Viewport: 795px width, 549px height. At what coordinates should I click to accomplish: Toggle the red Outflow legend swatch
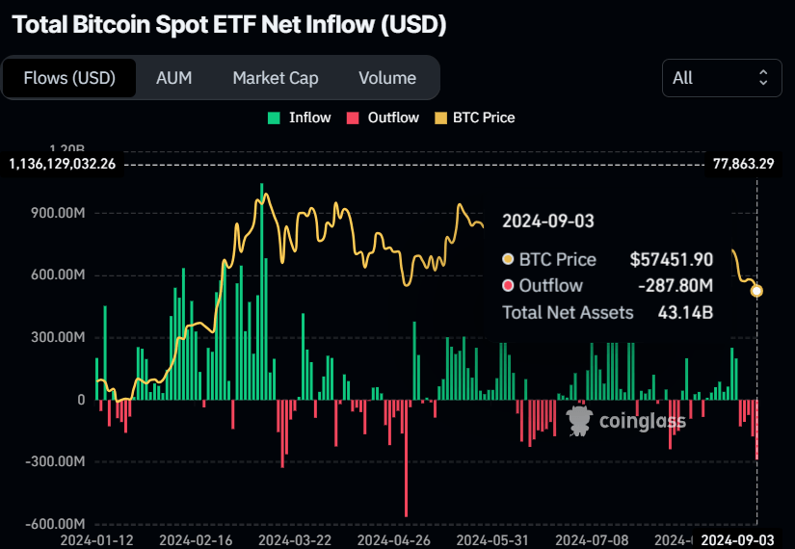[x=353, y=118]
